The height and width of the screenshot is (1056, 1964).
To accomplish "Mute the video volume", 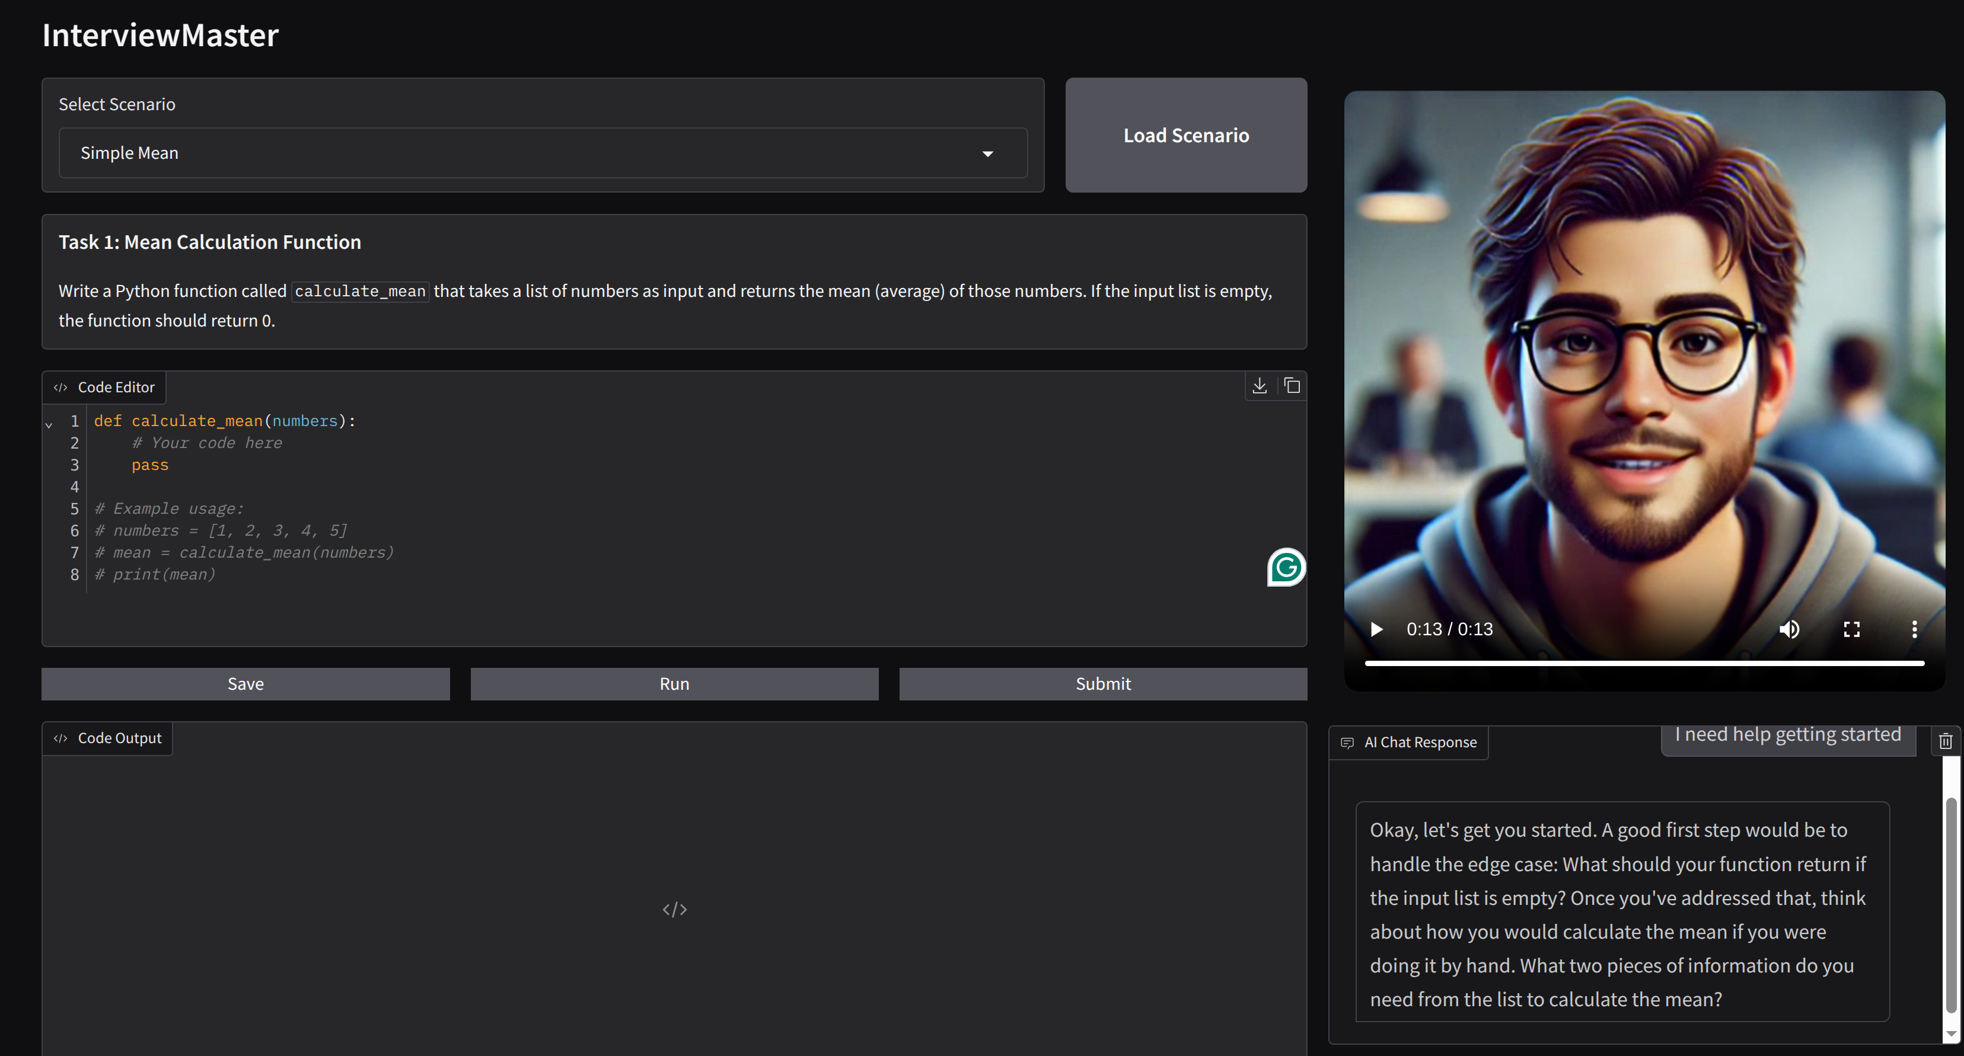I will click(x=1788, y=629).
